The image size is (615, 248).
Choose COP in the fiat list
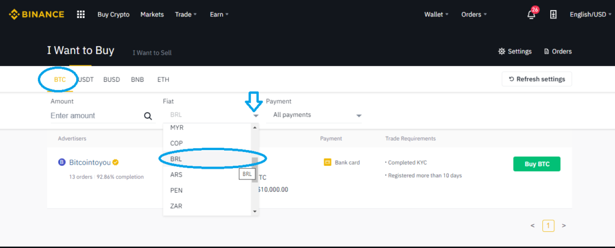(x=207, y=144)
